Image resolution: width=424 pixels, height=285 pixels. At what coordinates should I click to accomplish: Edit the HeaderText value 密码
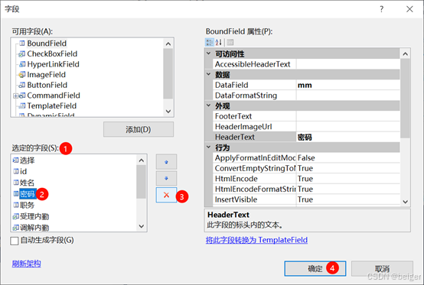(x=348, y=137)
